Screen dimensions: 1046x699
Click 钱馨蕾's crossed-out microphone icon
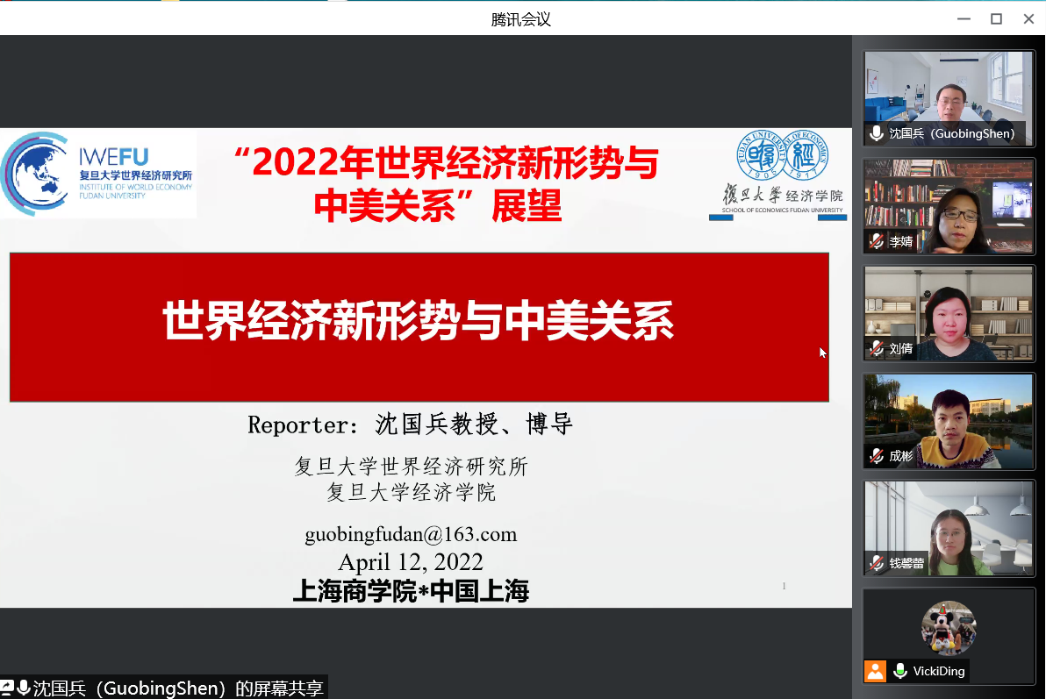[x=875, y=563]
